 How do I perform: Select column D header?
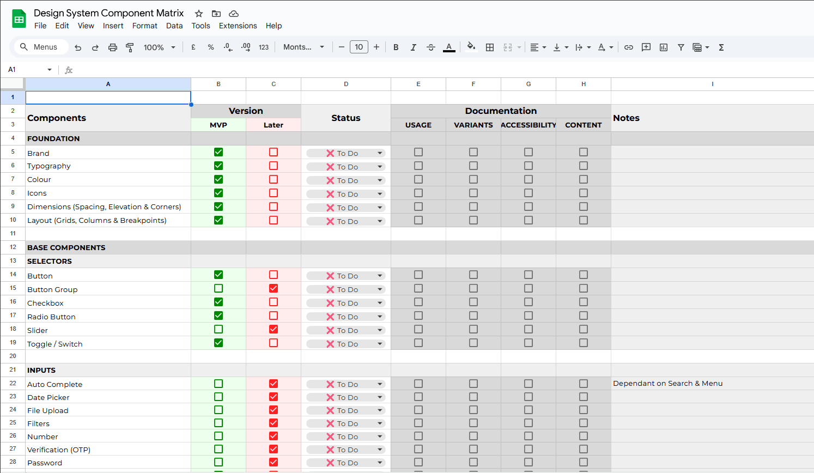(346, 84)
